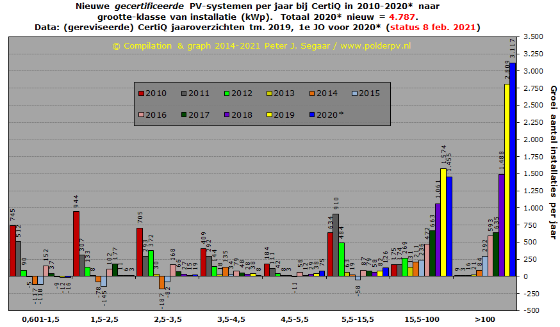Click the light blue 2015 legend swatch
This screenshot has width=560, height=327.
[x=354, y=93]
